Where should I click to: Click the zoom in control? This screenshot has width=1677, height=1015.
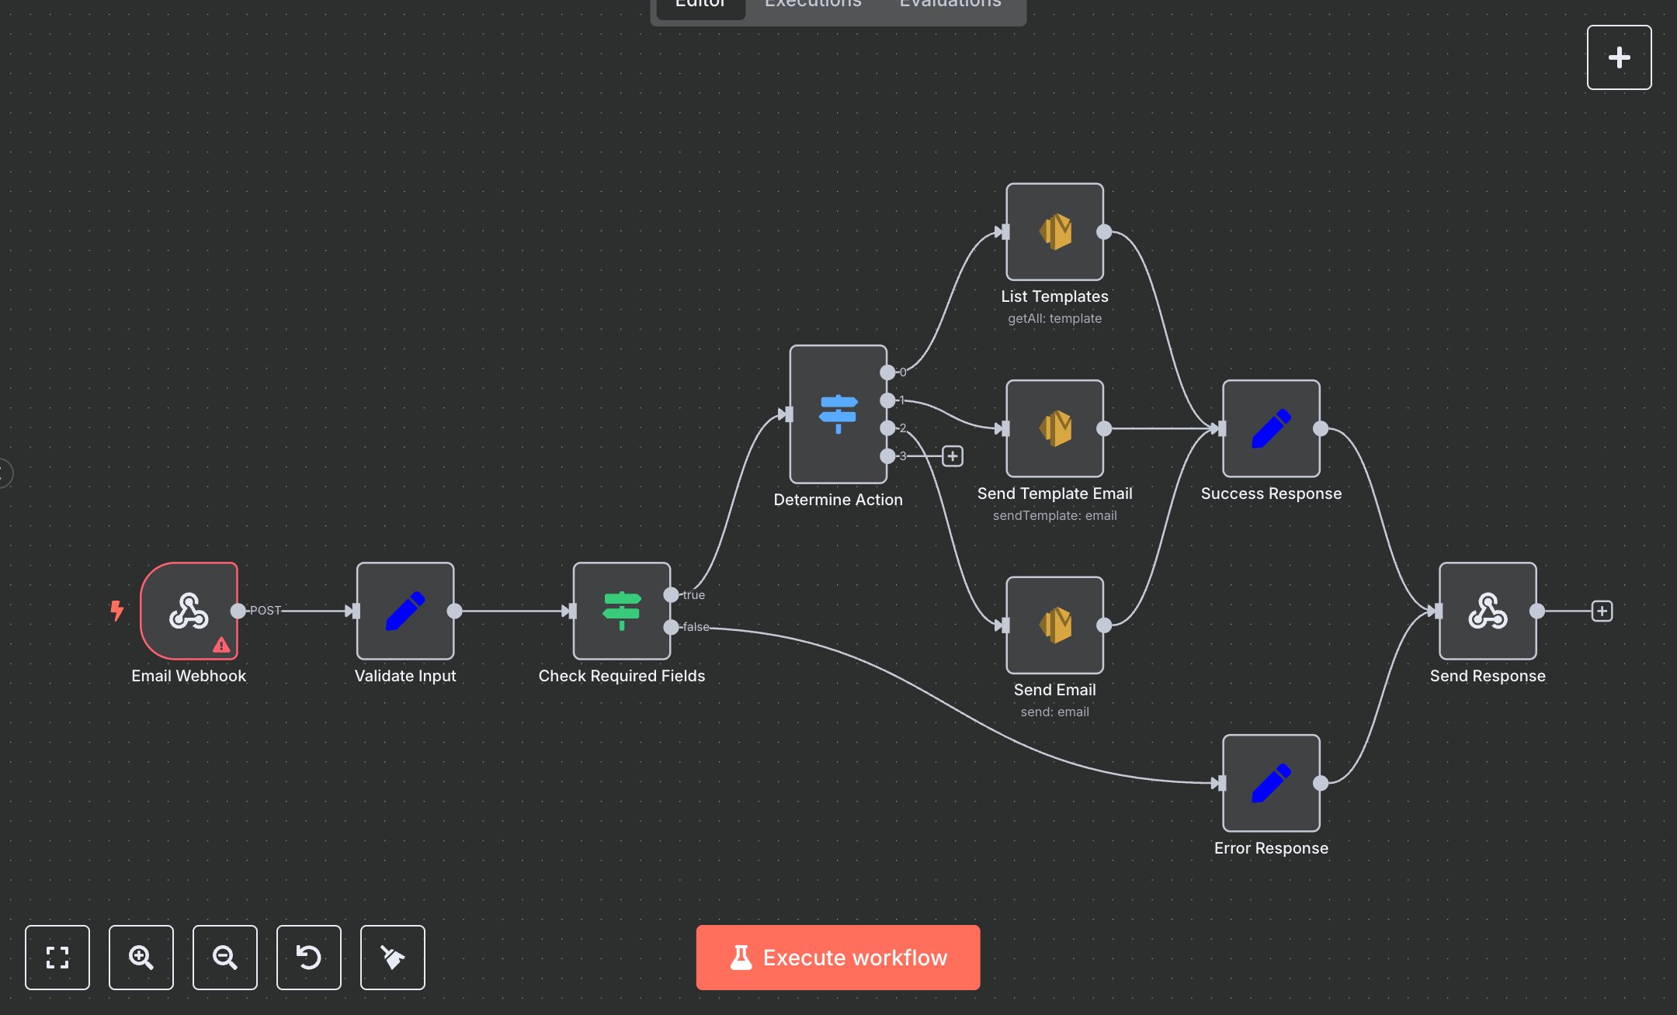click(141, 958)
